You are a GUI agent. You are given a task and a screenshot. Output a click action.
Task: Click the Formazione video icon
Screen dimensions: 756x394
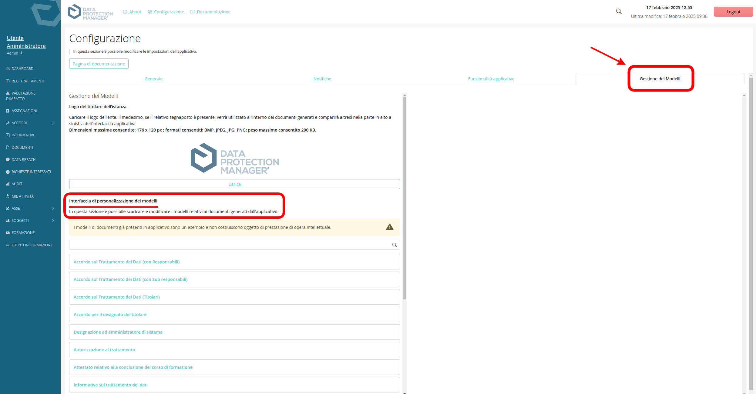pyautogui.click(x=8, y=233)
